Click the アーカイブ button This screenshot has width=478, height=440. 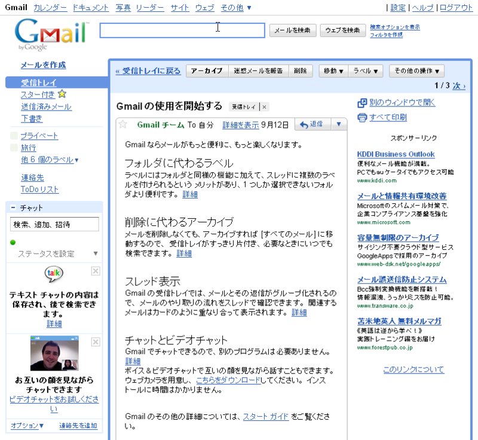click(x=207, y=71)
